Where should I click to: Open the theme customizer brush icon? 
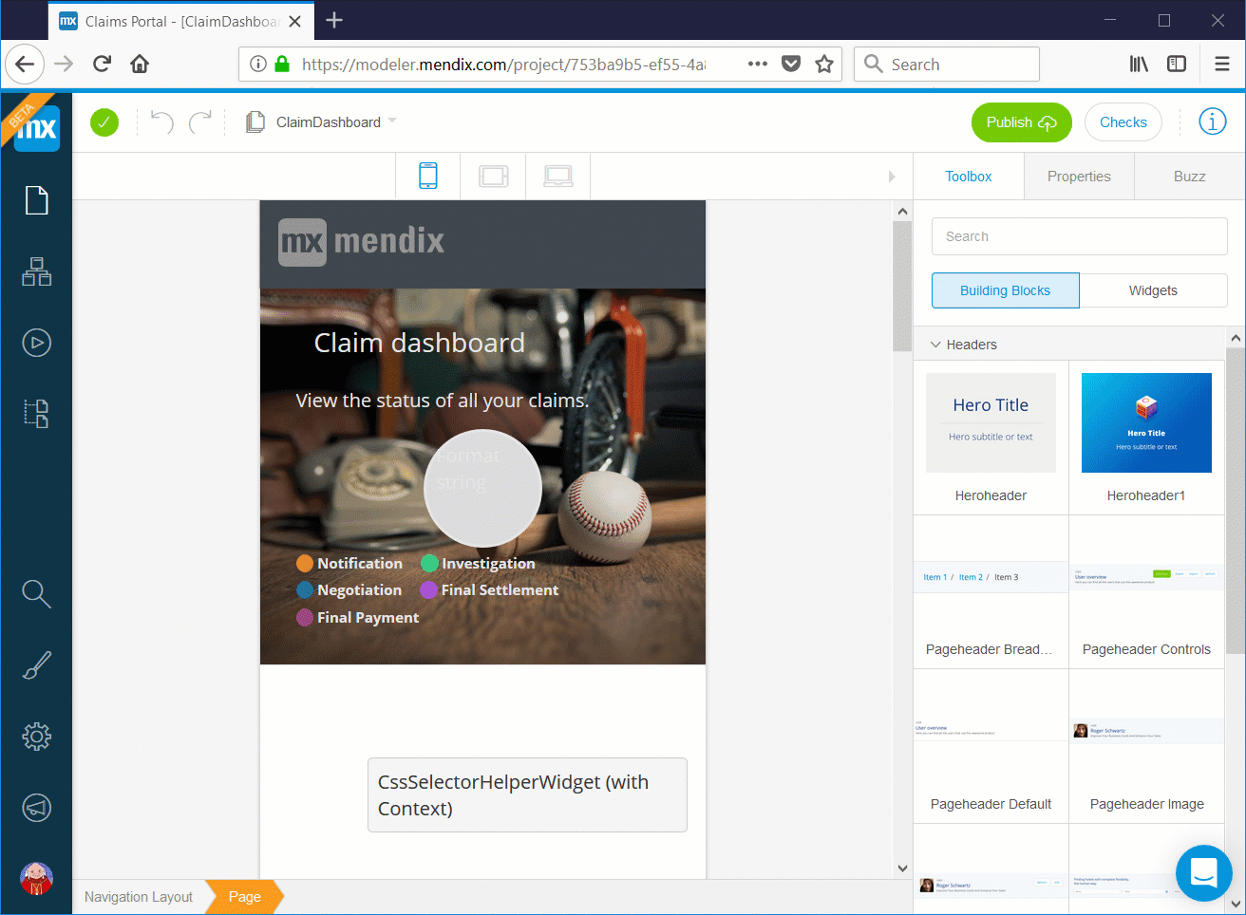click(x=36, y=664)
